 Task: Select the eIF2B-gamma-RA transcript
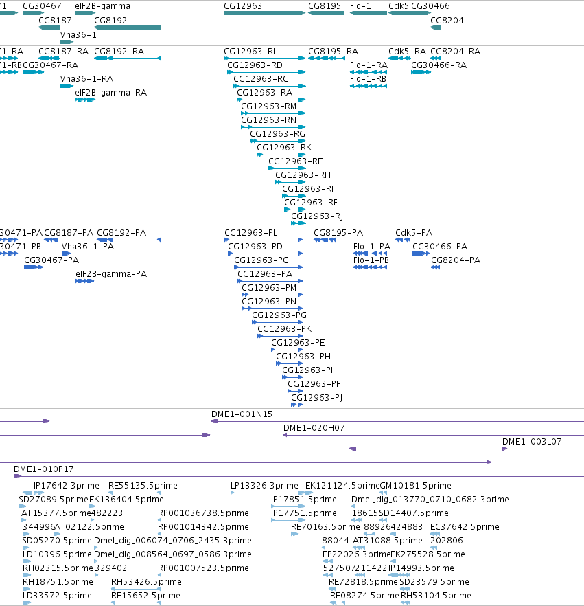(x=85, y=100)
